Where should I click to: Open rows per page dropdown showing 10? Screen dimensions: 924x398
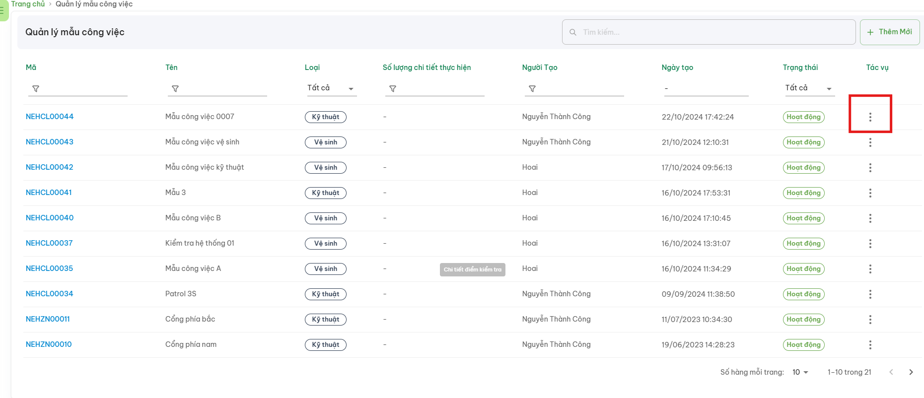point(800,372)
